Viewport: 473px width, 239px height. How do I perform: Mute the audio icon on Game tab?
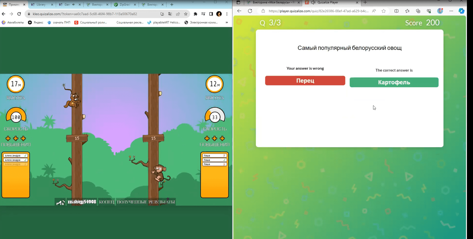click(74, 4)
